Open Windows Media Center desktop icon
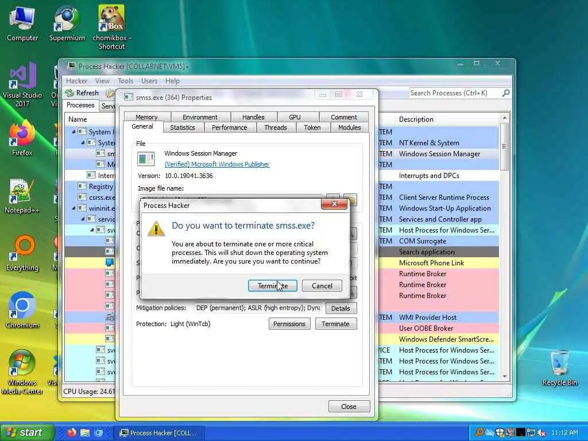This screenshot has width=588, height=441. 22,372
